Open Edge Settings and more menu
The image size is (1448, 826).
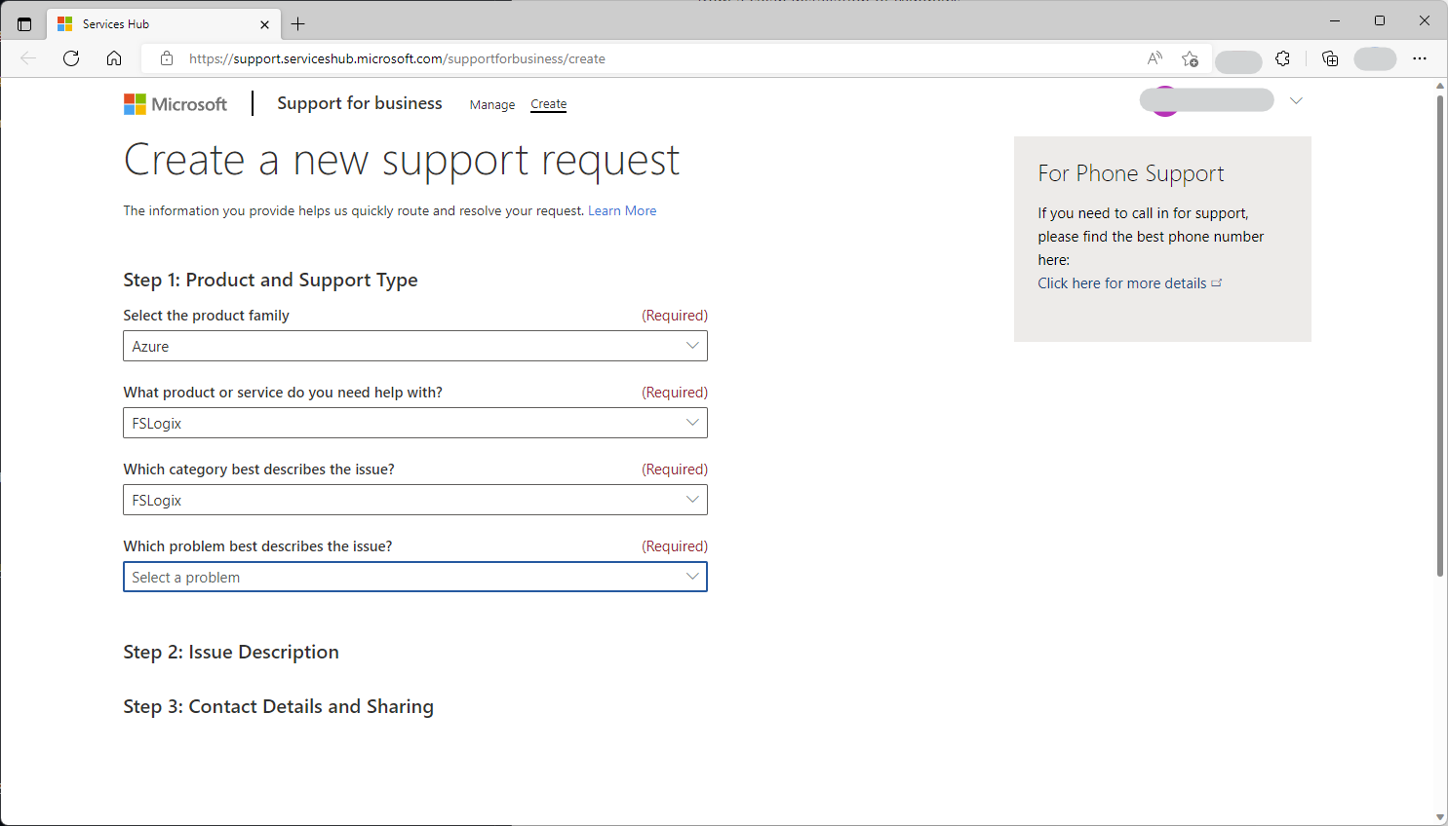click(x=1420, y=58)
